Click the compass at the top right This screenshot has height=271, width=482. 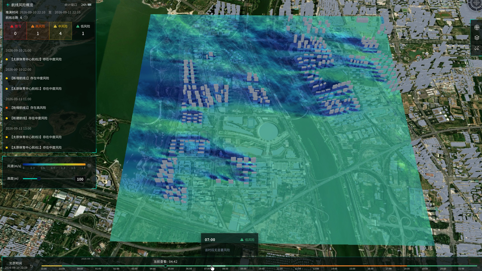pos(476,4)
